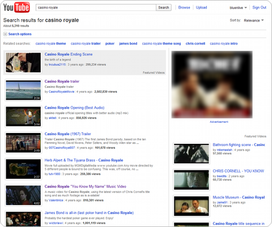Open the Casino Royale (1967) Trailer title

click(68, 134)
